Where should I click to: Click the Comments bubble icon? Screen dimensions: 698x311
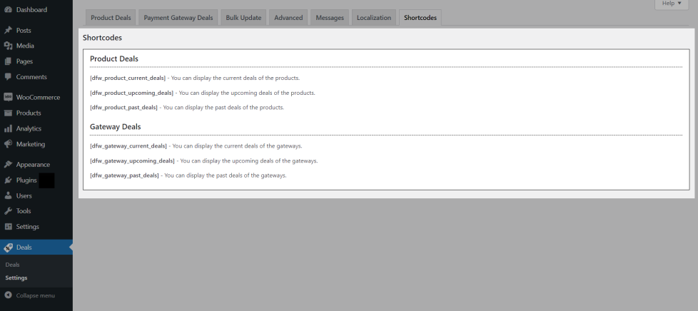pos(8,77)
